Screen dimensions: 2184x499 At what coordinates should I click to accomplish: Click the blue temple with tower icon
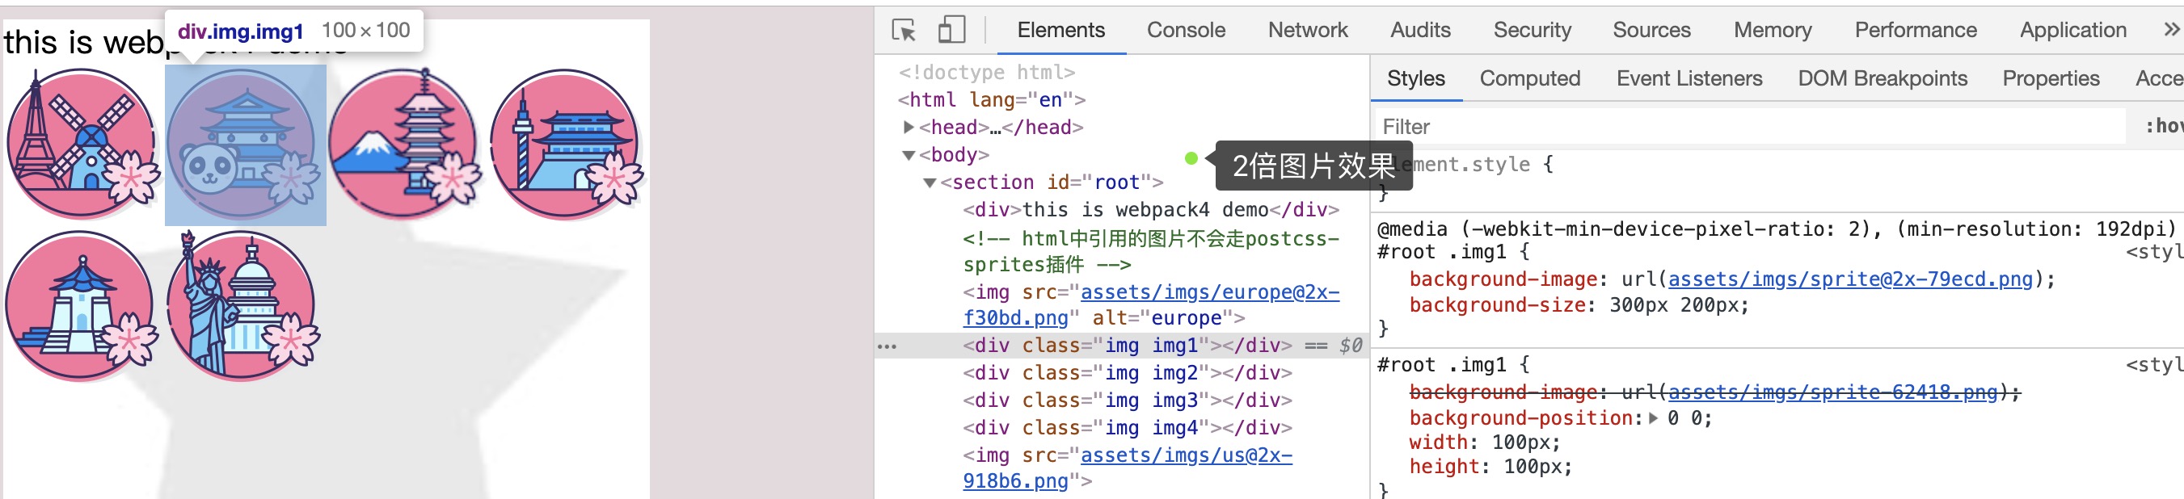[567, 144]
